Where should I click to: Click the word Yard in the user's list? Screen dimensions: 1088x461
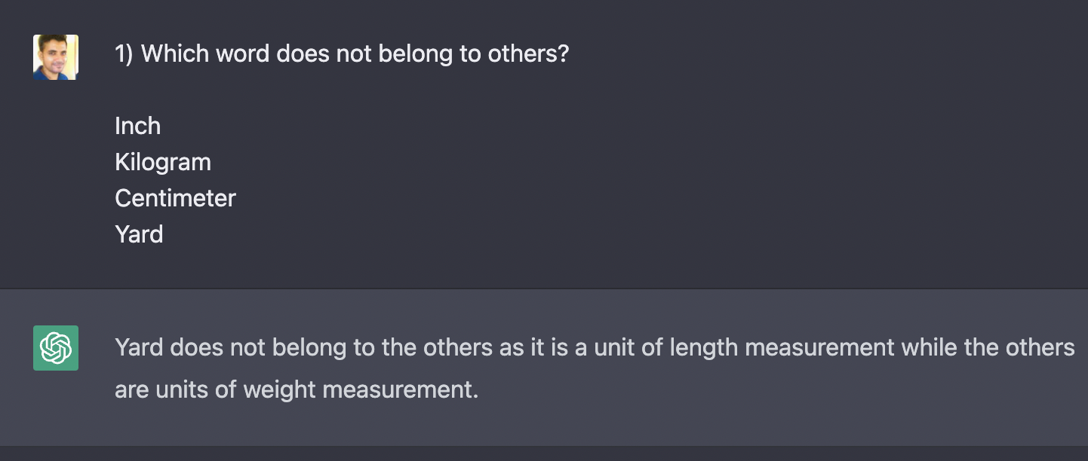139,234
